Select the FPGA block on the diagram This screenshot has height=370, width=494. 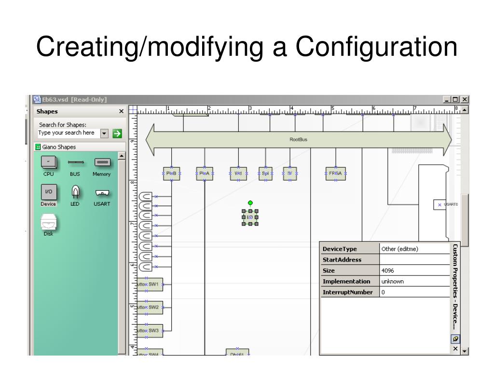pos(336,173)
